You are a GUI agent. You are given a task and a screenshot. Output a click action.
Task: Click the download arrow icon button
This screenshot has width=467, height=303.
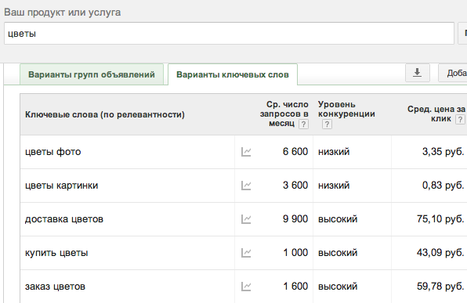[x=418, y=73]
